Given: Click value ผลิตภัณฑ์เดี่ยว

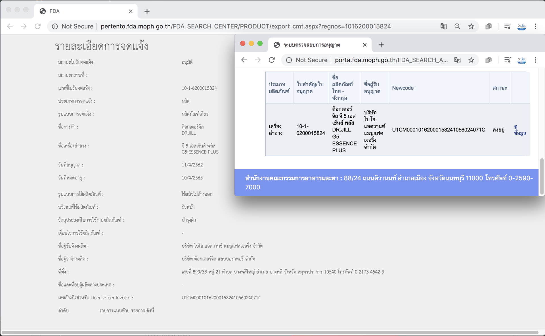Looking at the screenshot, I should pyautogui.click(x=195, y=114).
